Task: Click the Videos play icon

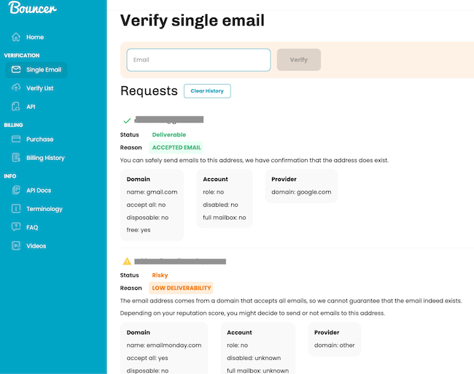Action: pyautogui.click(x=16, y=246)
